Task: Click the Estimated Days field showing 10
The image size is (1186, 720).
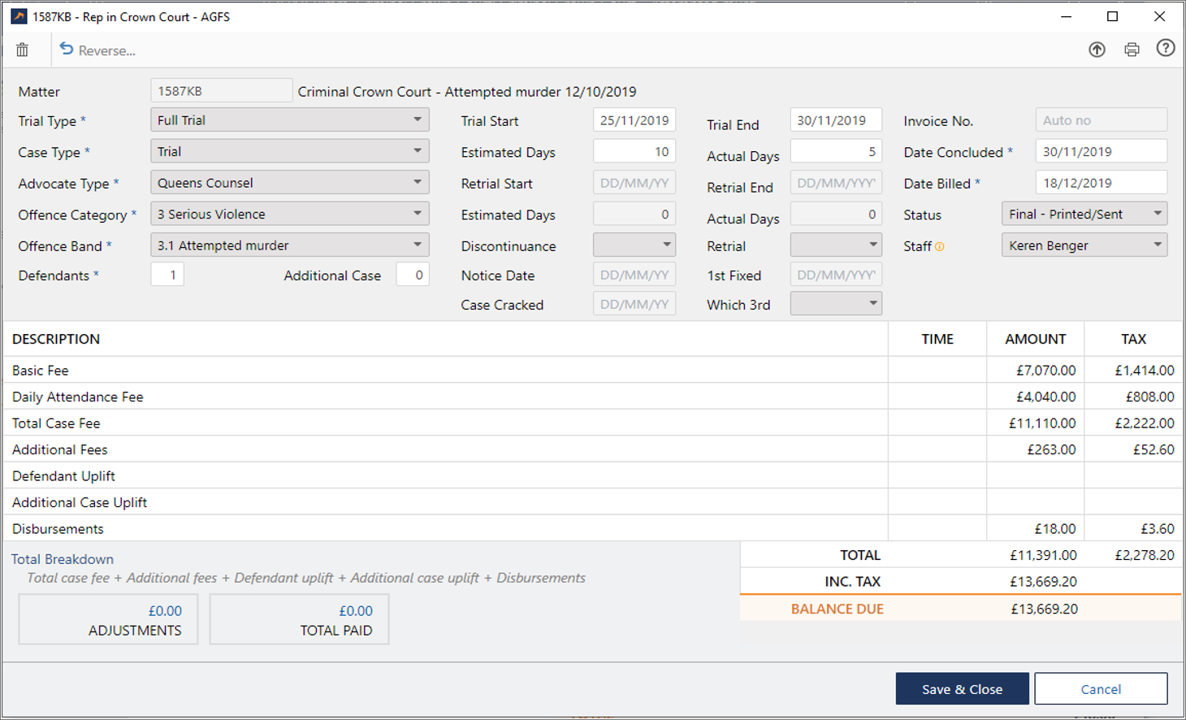Action: (x=634, y=152)
